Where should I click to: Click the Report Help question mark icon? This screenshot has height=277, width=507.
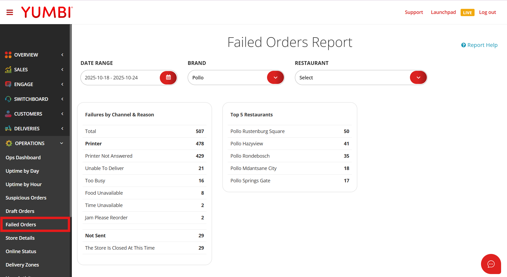click(463, 45)
